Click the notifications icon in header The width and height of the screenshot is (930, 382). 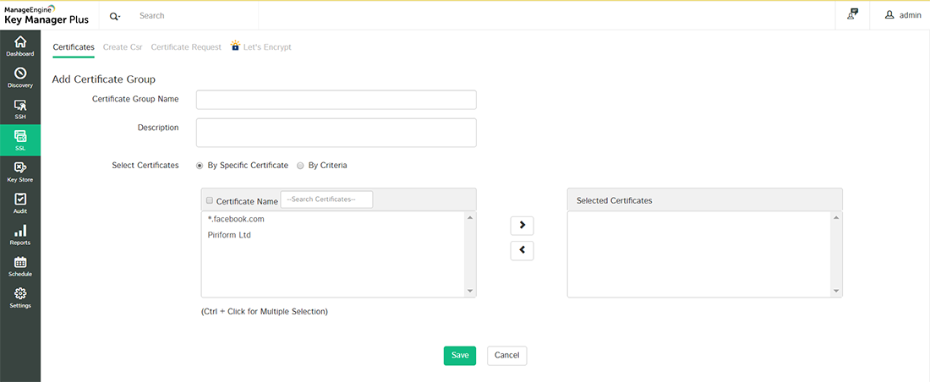[851, 14]
